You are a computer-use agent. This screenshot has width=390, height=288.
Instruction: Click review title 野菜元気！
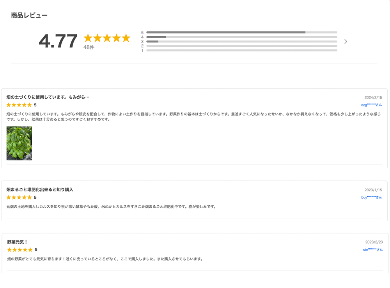pyautogui.click(x=17, y=242)
